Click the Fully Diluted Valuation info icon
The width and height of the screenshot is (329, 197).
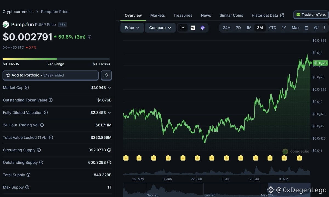point(46,112)
